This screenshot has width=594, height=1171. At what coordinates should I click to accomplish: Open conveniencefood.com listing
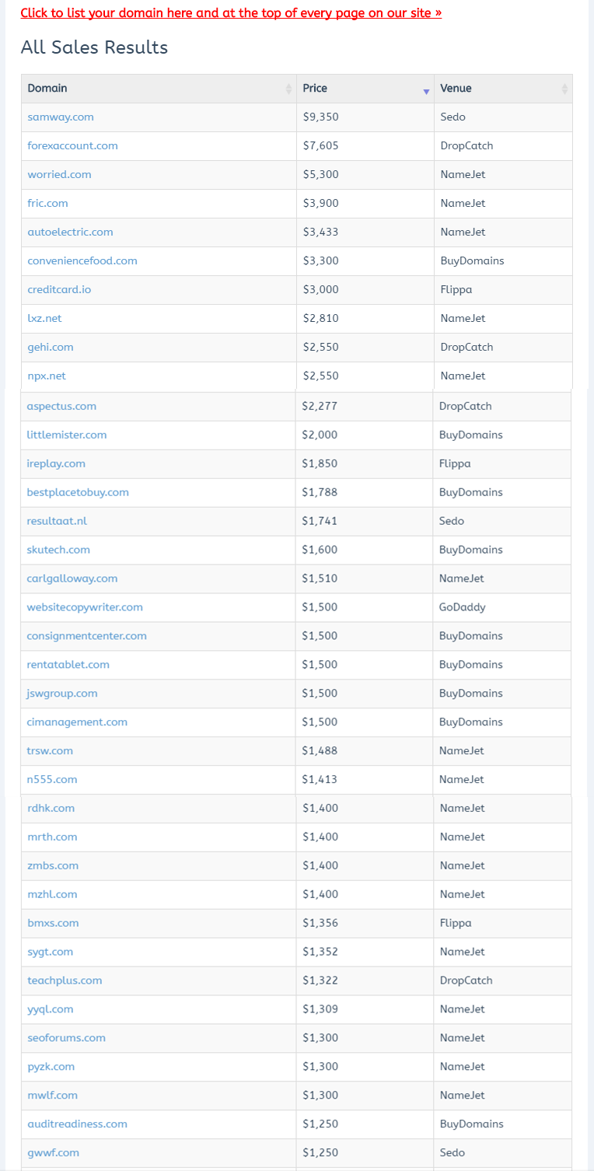point(82,260)
